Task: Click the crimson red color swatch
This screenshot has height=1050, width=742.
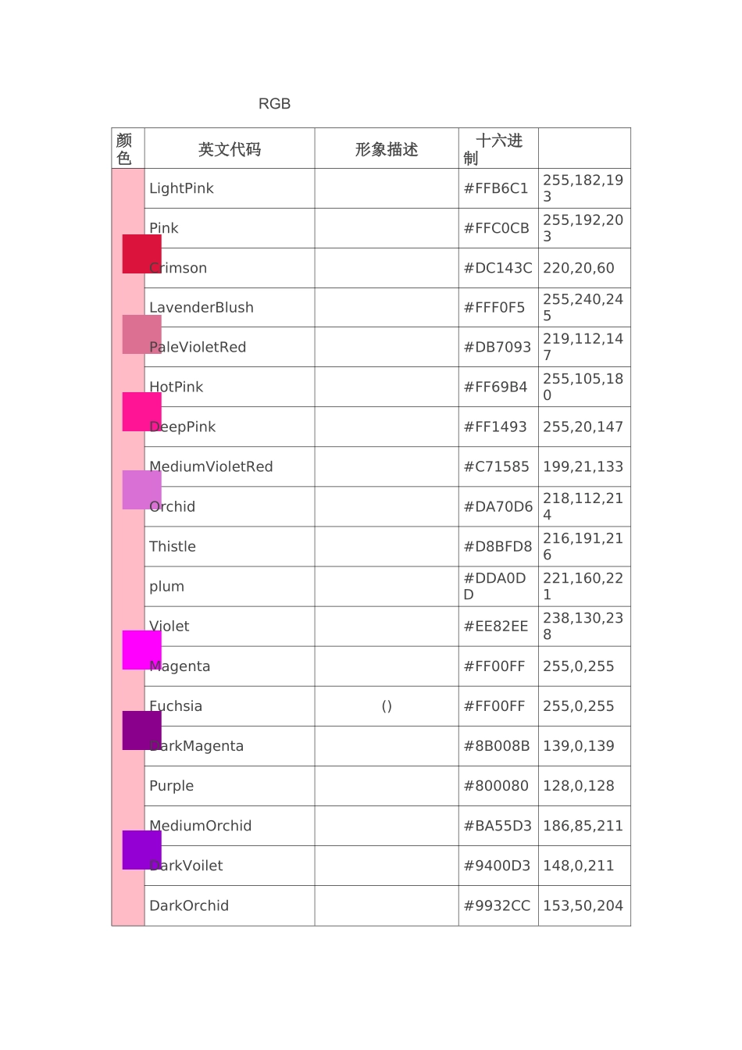Action: [x=141, y=254]
